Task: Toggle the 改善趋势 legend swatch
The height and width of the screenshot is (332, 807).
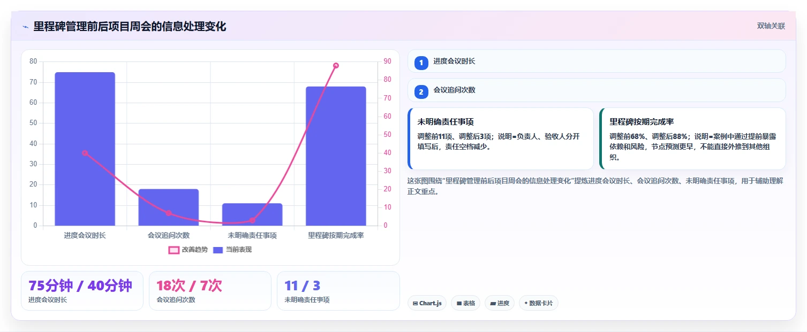Action: (174, 250)
